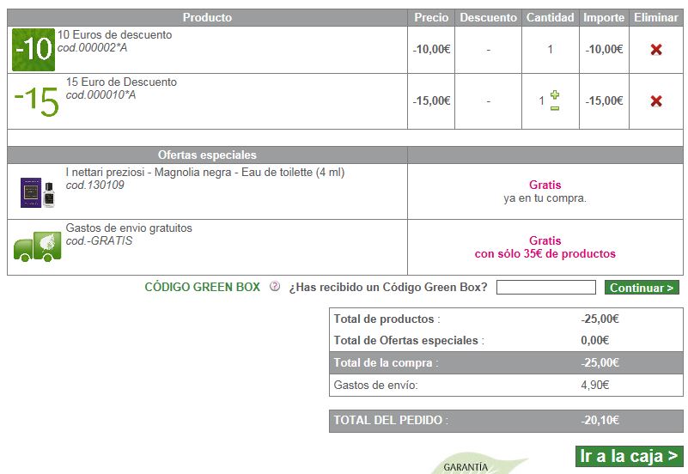Click the 'con sólo 35€ de productos' text

[x=545, y=254]
